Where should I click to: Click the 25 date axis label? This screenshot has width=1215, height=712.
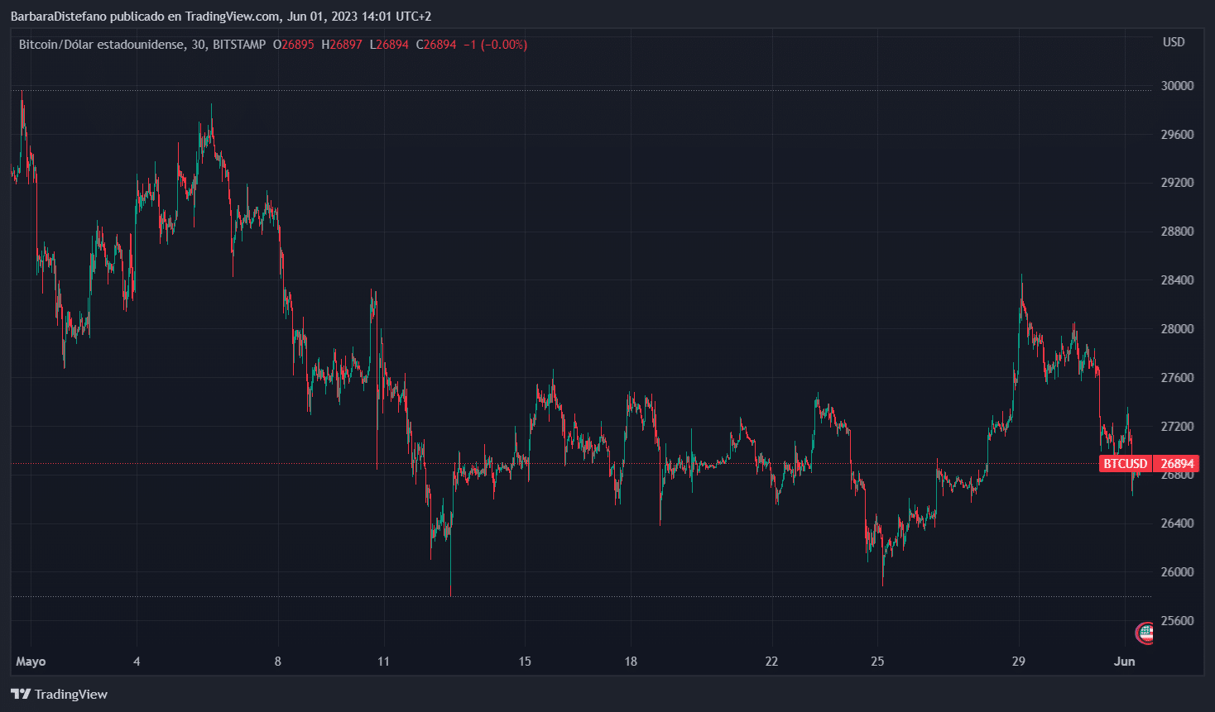(x=877, y=662)
